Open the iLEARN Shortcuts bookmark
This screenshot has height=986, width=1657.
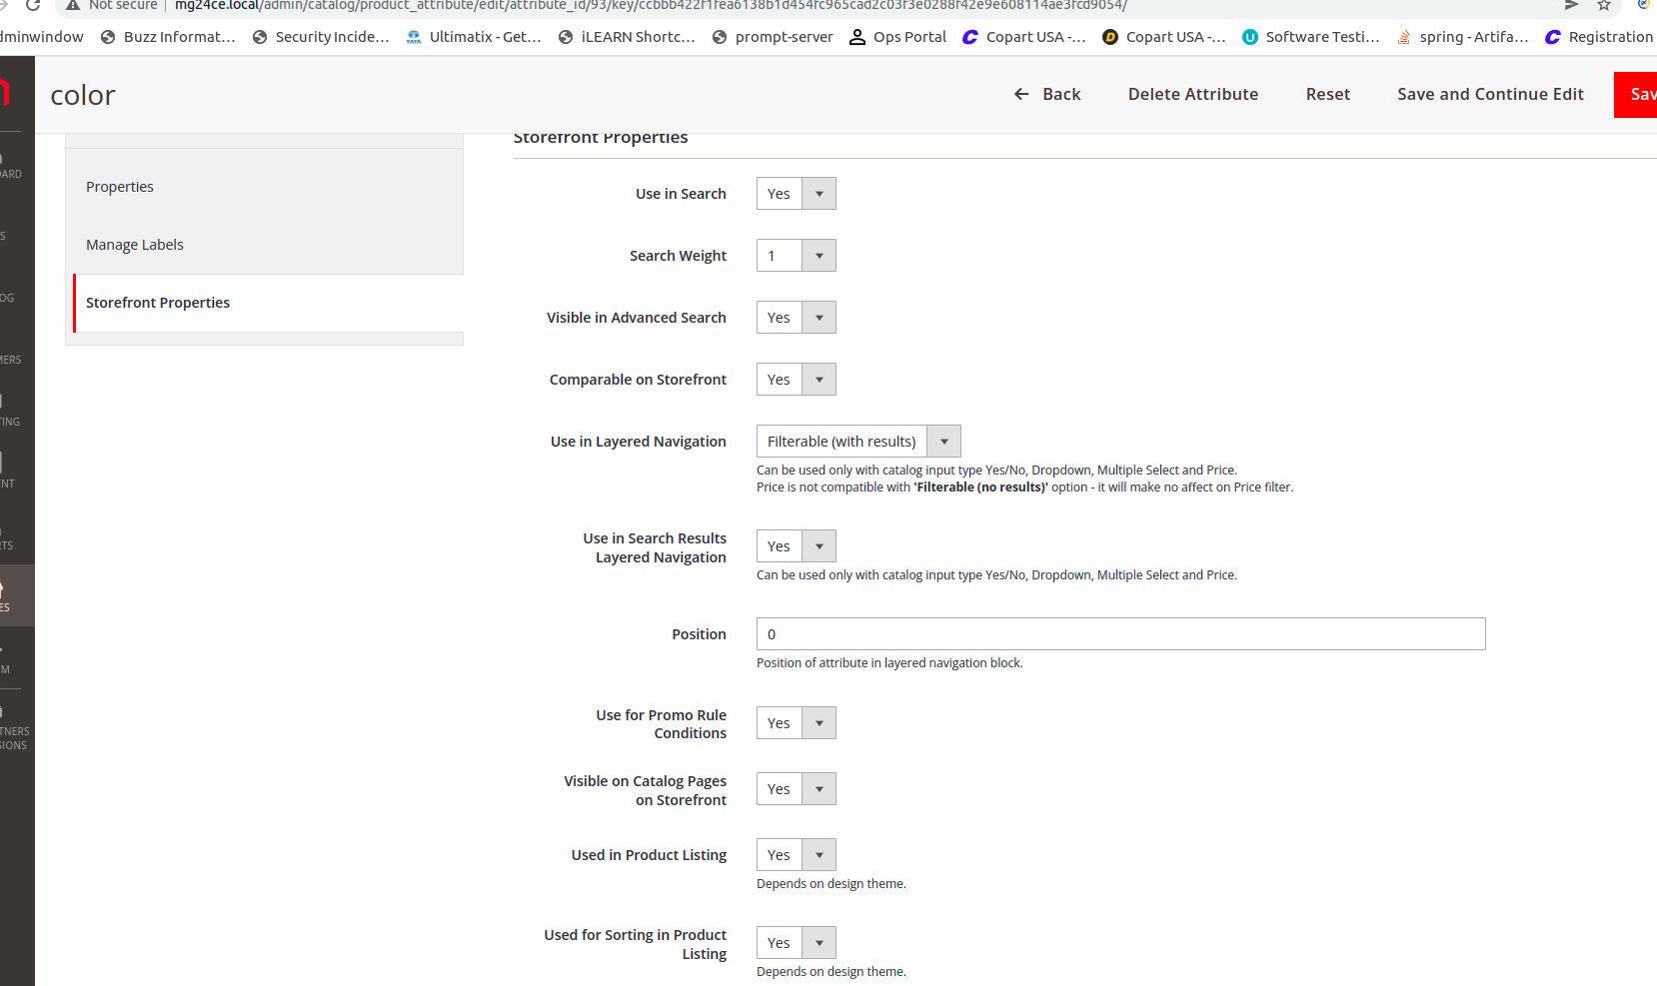626,37
